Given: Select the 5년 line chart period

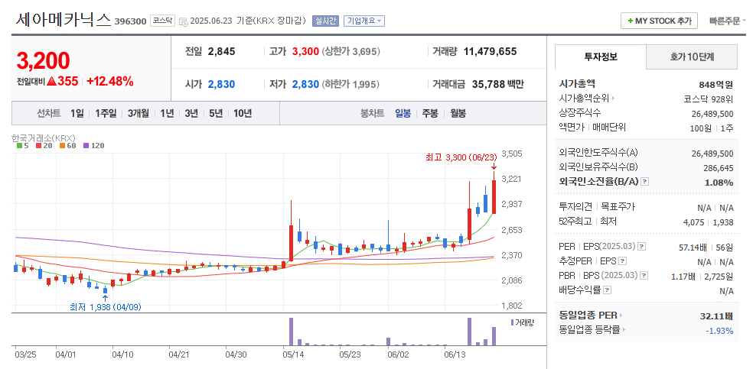Looking at the screenshot, I should coord(216,114).
